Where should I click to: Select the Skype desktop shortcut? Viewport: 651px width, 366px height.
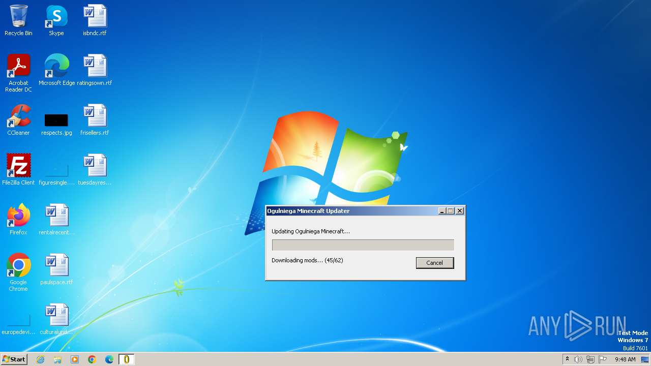(x=56, y=20)
